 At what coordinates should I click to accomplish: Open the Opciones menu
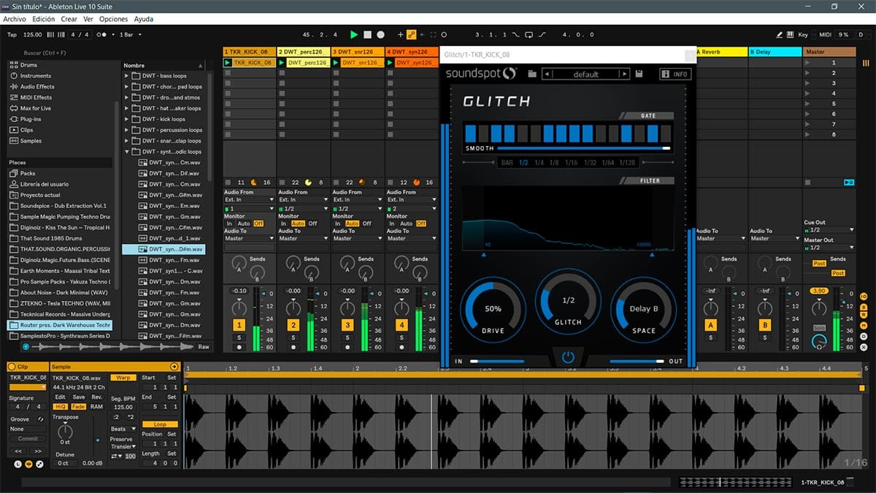click(x=113, y=19)
